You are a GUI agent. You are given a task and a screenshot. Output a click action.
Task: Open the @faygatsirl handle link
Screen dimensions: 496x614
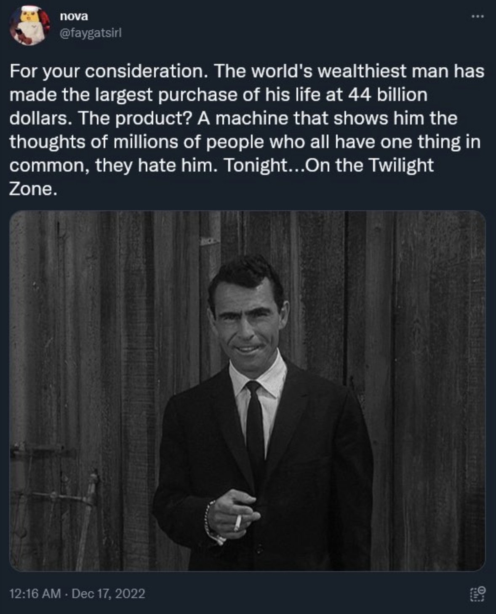click(91, 33)
